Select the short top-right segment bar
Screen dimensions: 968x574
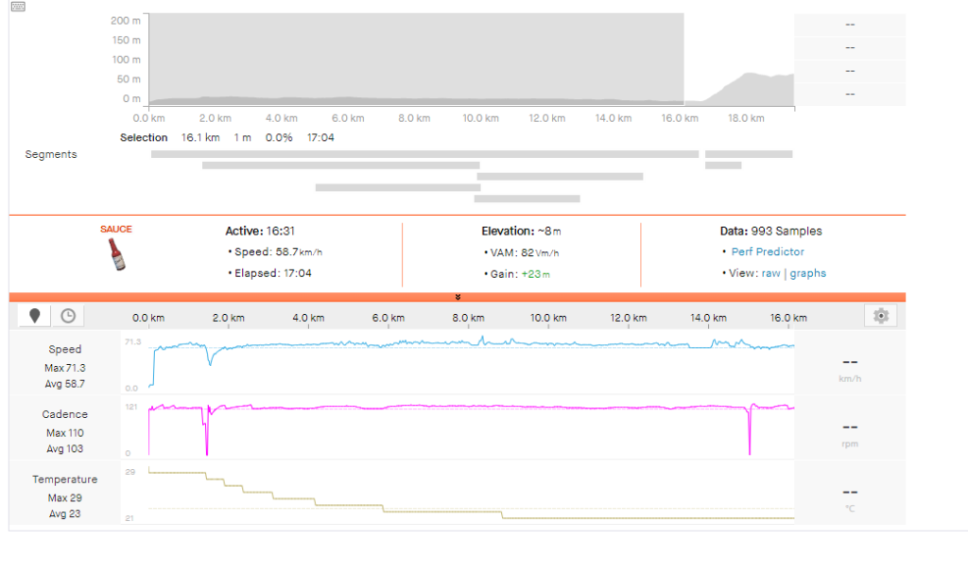point(749,154)
